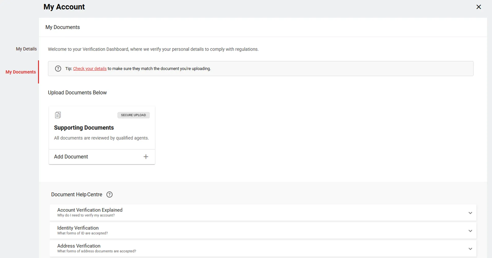Open the My Details section
Viewport: 492px width, 258px height.
[x=26, y=49]
